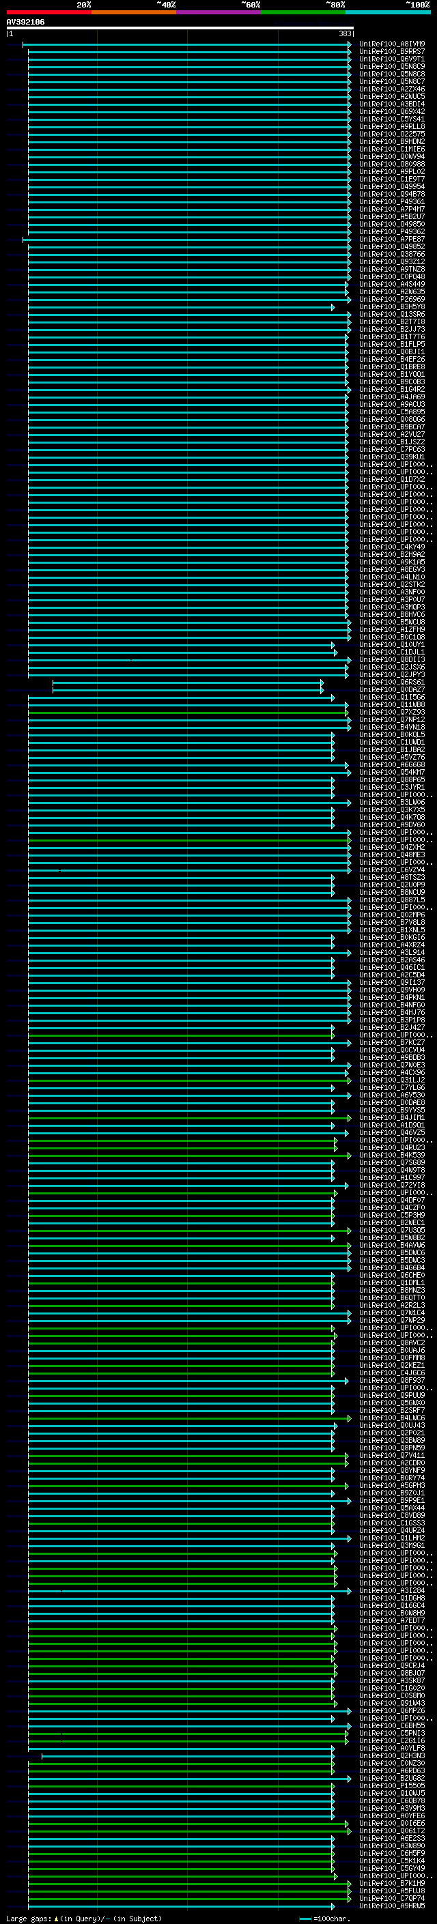Click the short alignment bar for UniRef100_Q6RS61
The image size is (437, 1924).
click(188, 682)
